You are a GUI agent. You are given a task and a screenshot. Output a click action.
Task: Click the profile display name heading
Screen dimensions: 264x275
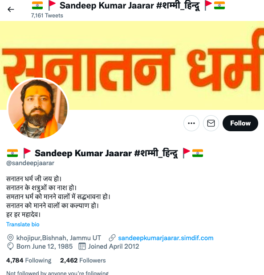pyautogui.click(x=105, y=153)
